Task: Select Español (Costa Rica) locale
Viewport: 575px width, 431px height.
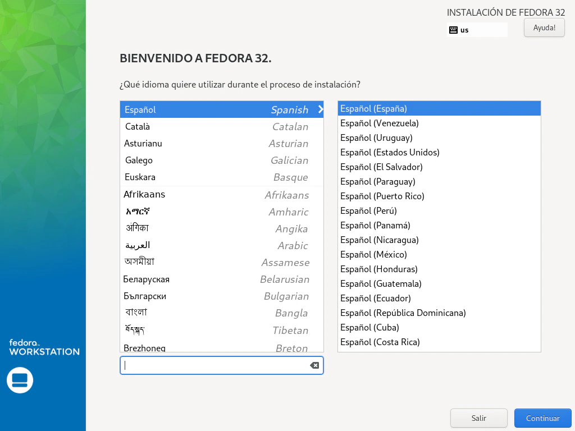Action: pyautogui.click(x=380, y=342)
